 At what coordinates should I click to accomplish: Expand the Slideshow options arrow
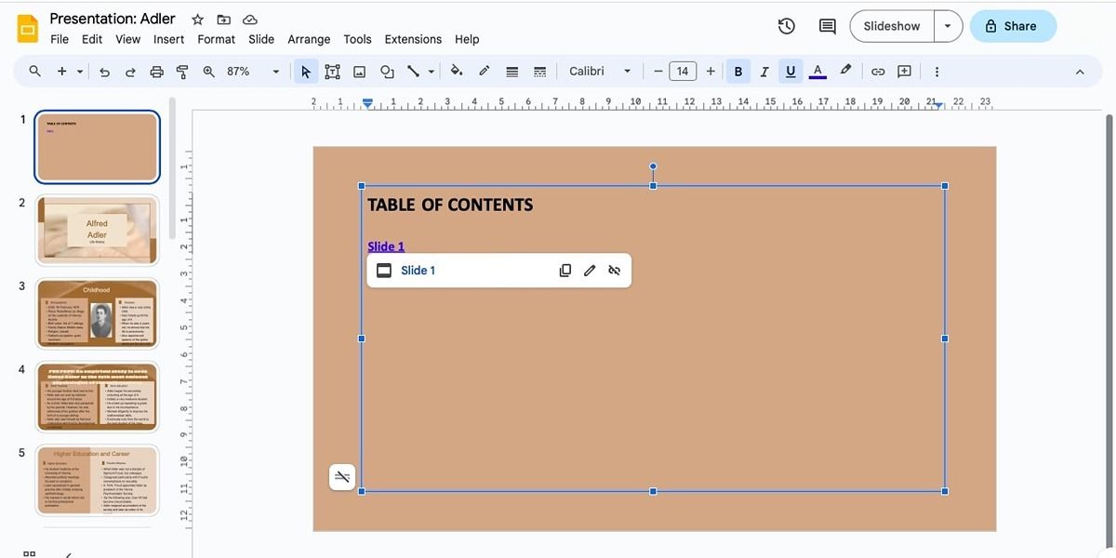coord(948,26)
